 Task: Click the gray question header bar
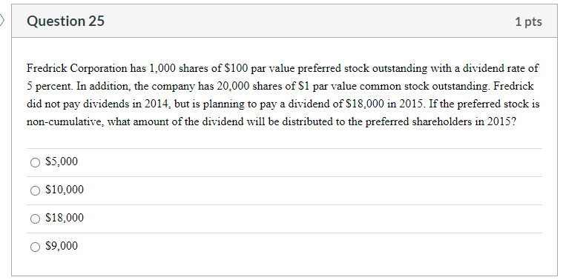[x=284, y=21]
